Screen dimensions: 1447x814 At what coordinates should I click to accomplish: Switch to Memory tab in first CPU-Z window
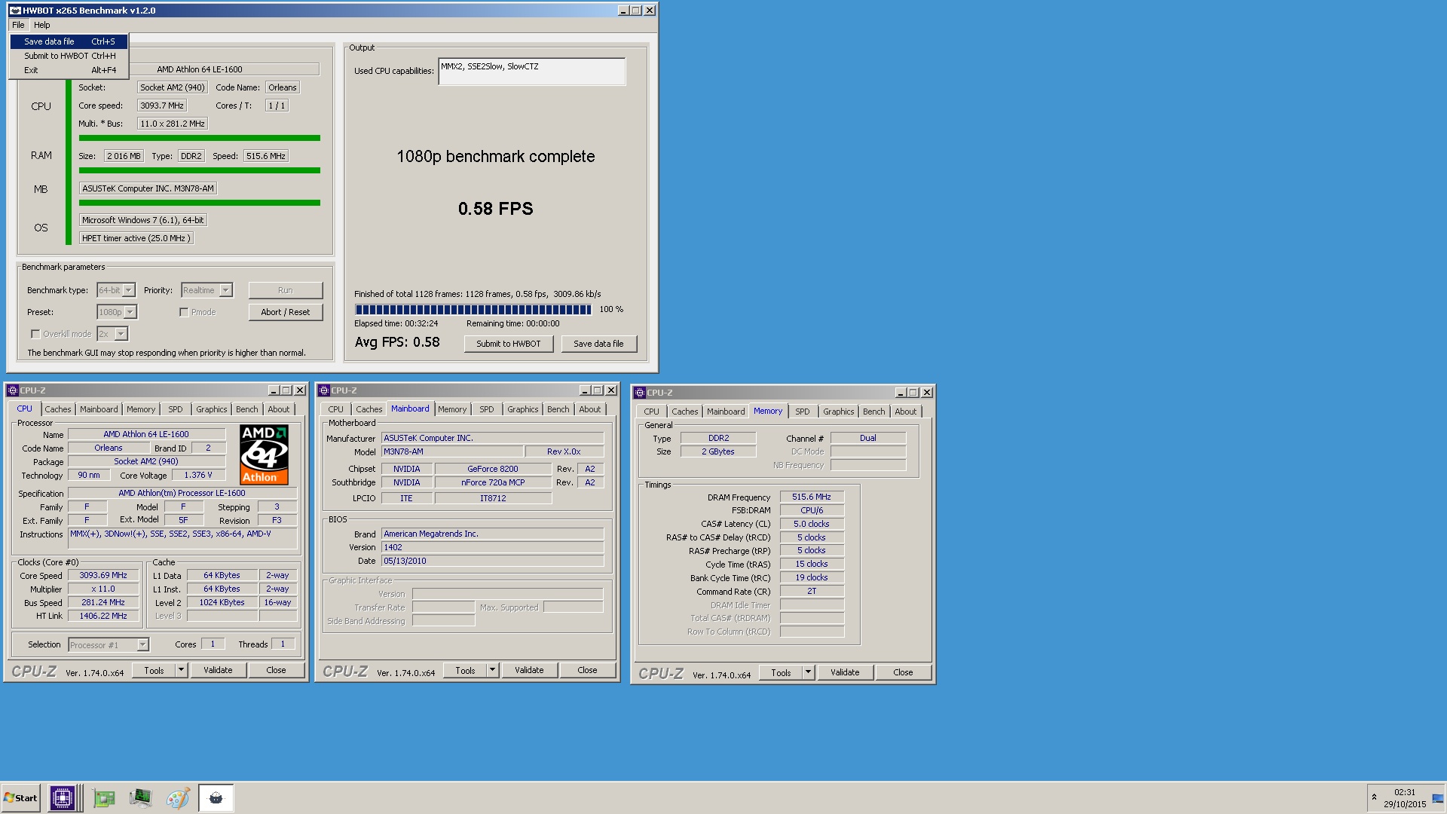(x=141, y=409)
